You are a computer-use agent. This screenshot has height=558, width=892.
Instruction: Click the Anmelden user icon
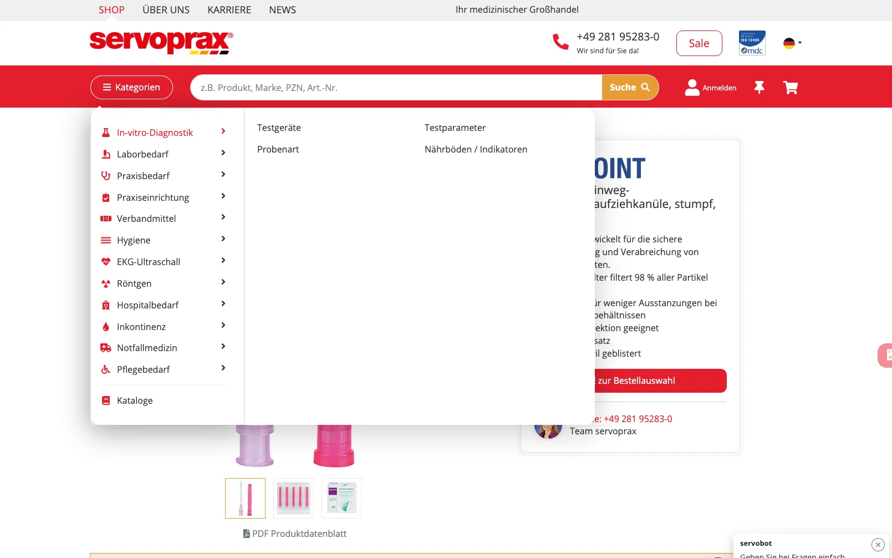692,87
